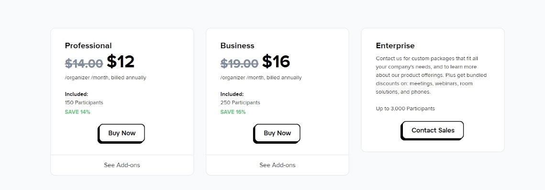Click Up to 3,000 Participants text

click(x=405, y=108)
